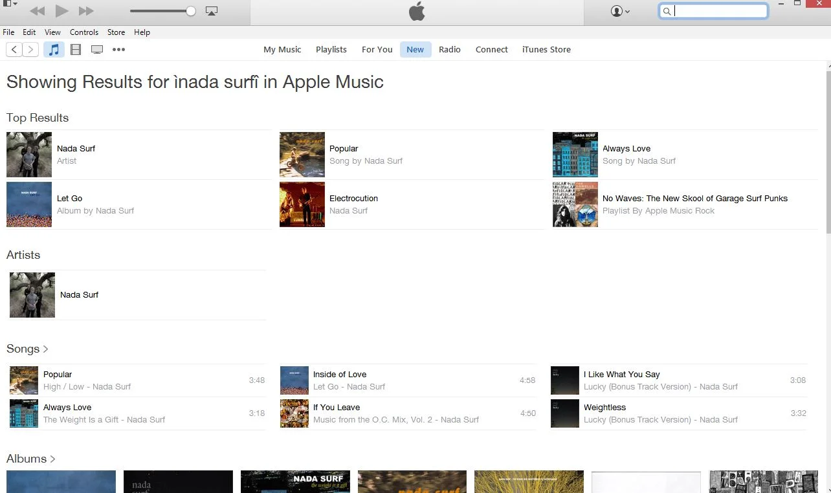Screen dimensions: 831x493
Task: Click the Electrocution result title
Action: 353,199
